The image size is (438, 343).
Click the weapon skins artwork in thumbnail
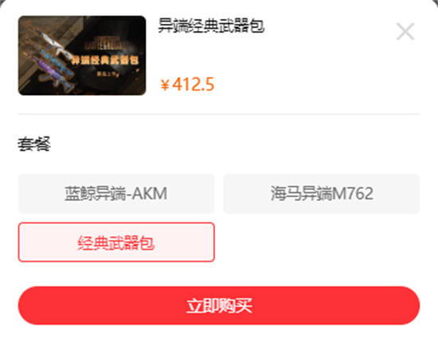(49, 59)
